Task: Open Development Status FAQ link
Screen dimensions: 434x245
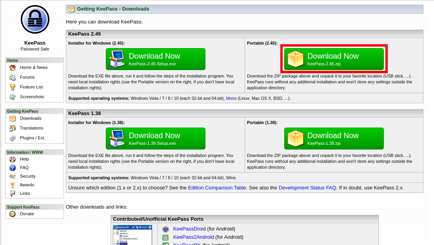Action: (x=307, y=188)
